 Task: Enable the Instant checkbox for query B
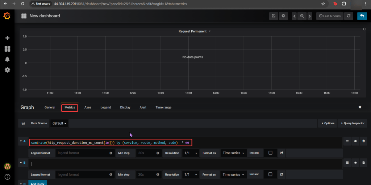tap(270, 175)
